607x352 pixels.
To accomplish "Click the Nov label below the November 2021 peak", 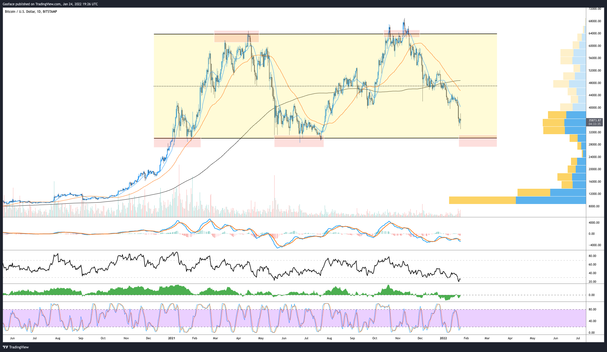I will click(398, 338).
